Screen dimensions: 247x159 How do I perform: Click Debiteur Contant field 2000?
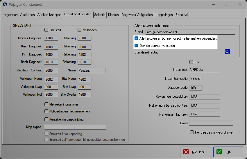[51, 71]
